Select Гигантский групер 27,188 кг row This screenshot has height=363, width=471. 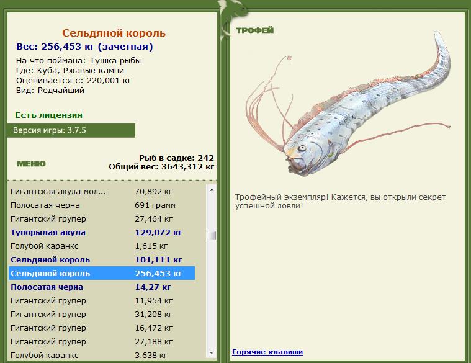click(x=102, y=342)
